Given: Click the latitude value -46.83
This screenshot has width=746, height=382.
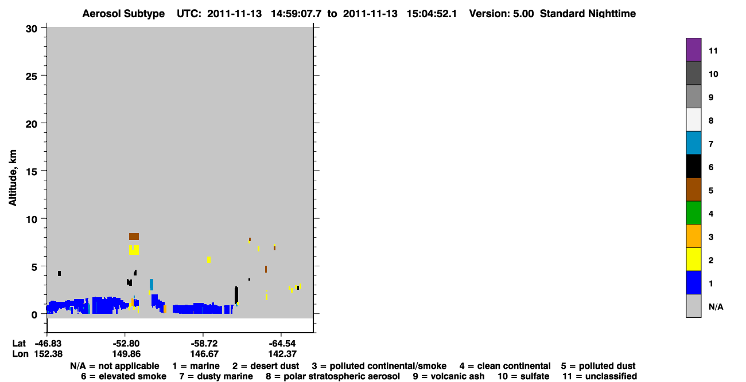Looking at the screenshot, I should pyautogui.click(x=47, y=343).
